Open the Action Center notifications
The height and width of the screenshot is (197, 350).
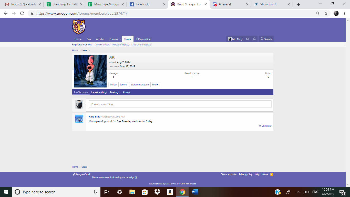(342, 192)
